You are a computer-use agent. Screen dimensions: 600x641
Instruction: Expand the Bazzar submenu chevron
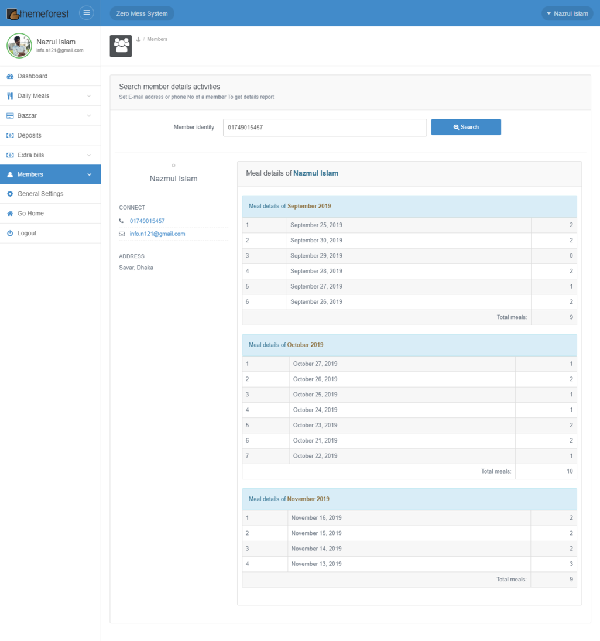click(89, 116)
